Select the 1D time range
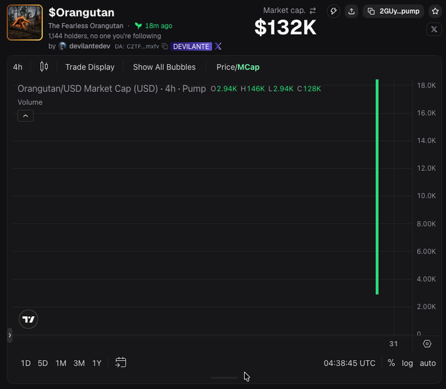The height and width of the screenshot is (389, 446). (26, 363)
